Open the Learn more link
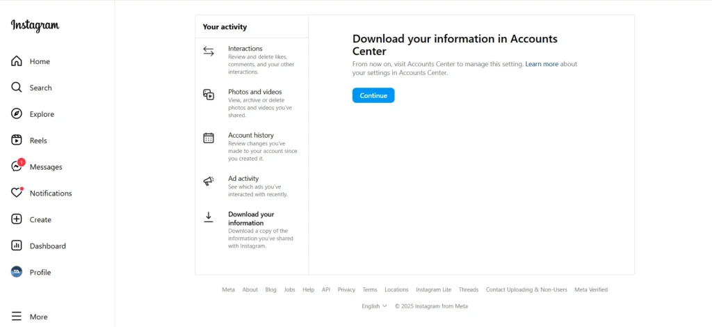 (542, 64)
